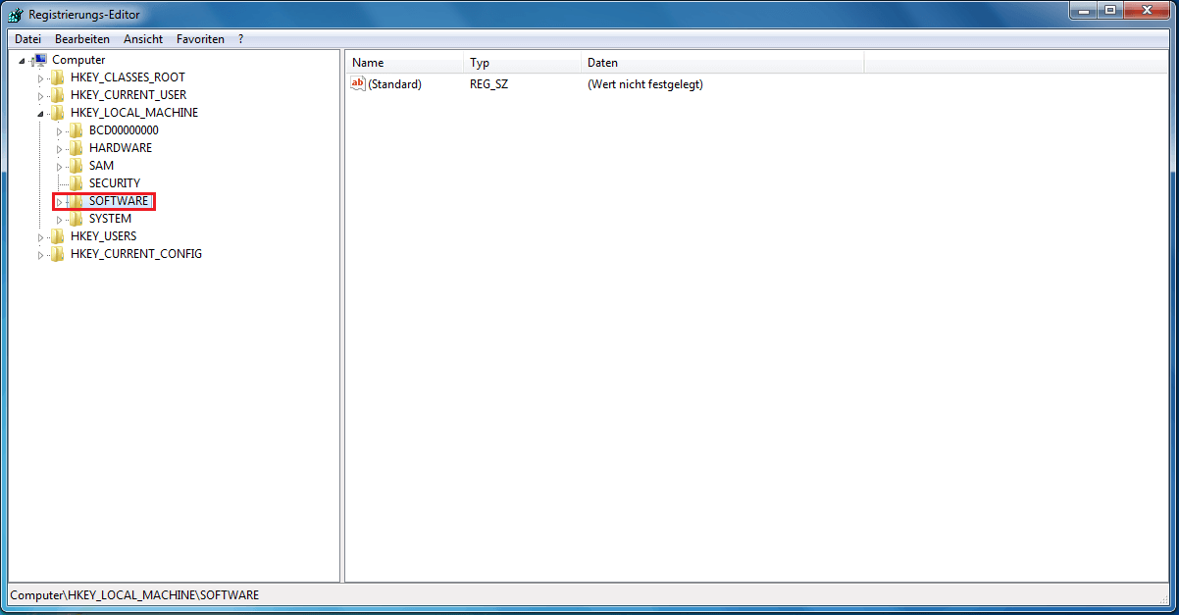This screenshot has height=615, width=1179.
Task: Click the SYSTEM folder icon
Action: (x=77, y=219)
